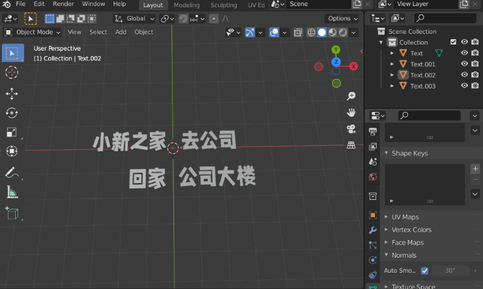Open the Options dropdown
Screen dimensions: 483x289
coord(342,19)
